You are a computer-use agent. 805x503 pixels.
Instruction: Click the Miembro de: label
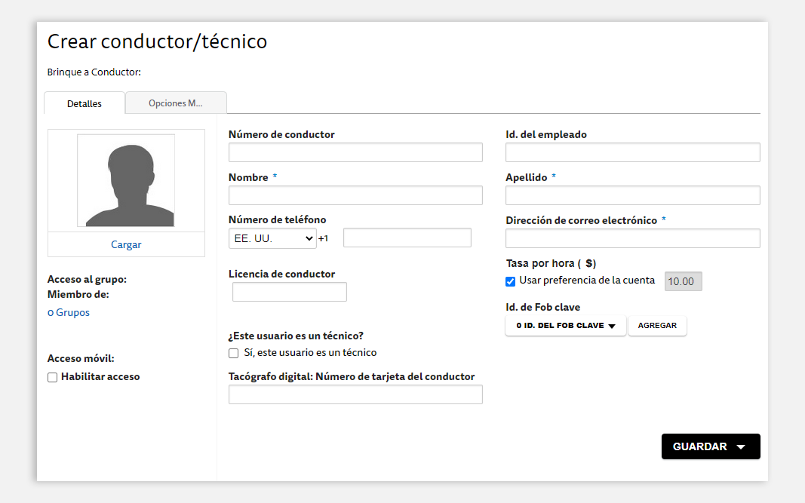[x=78, y=294]
